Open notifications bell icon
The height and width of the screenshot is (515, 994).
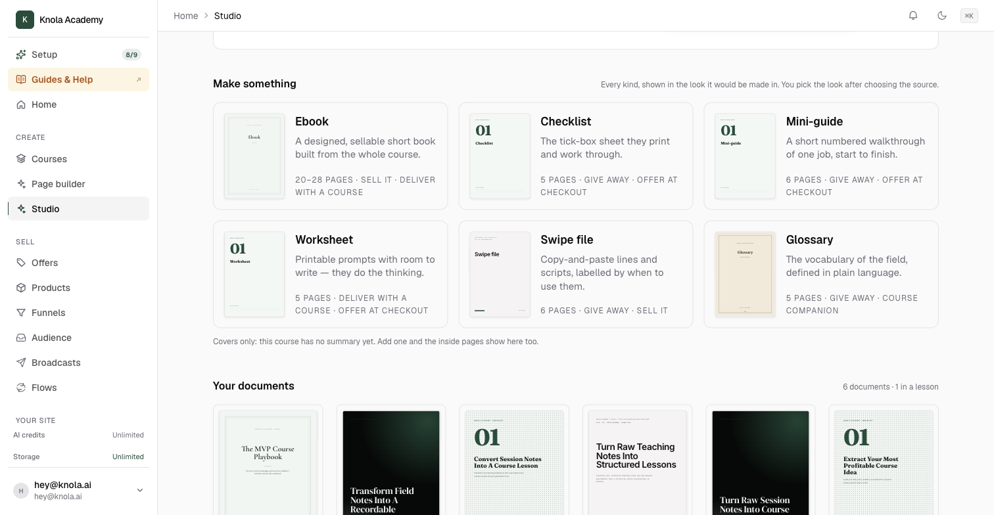coord(913,16)
